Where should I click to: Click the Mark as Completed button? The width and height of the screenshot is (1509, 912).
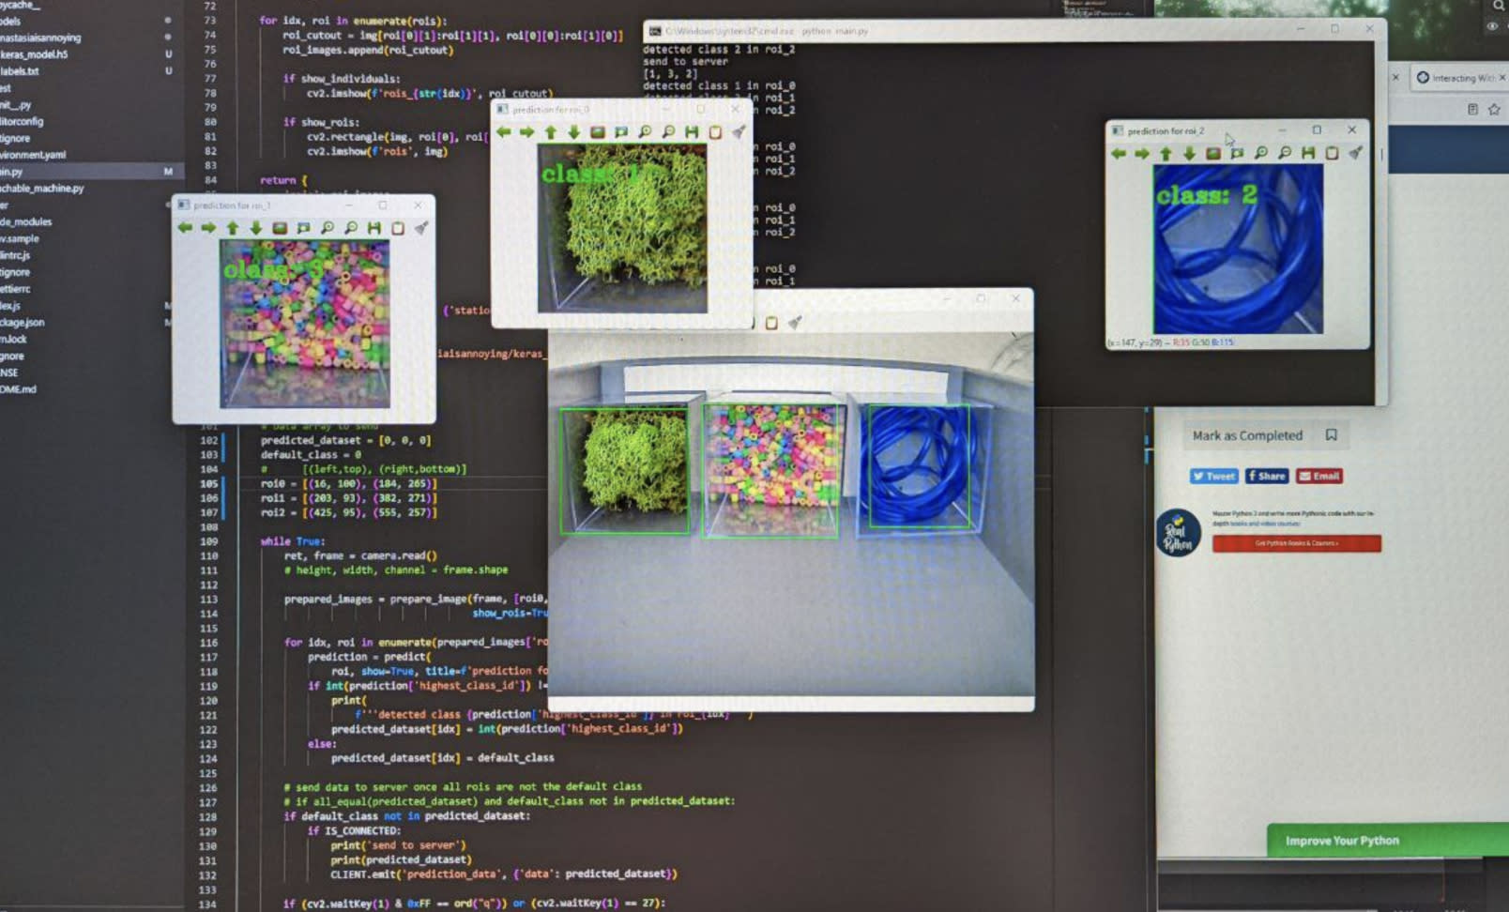1247,435
